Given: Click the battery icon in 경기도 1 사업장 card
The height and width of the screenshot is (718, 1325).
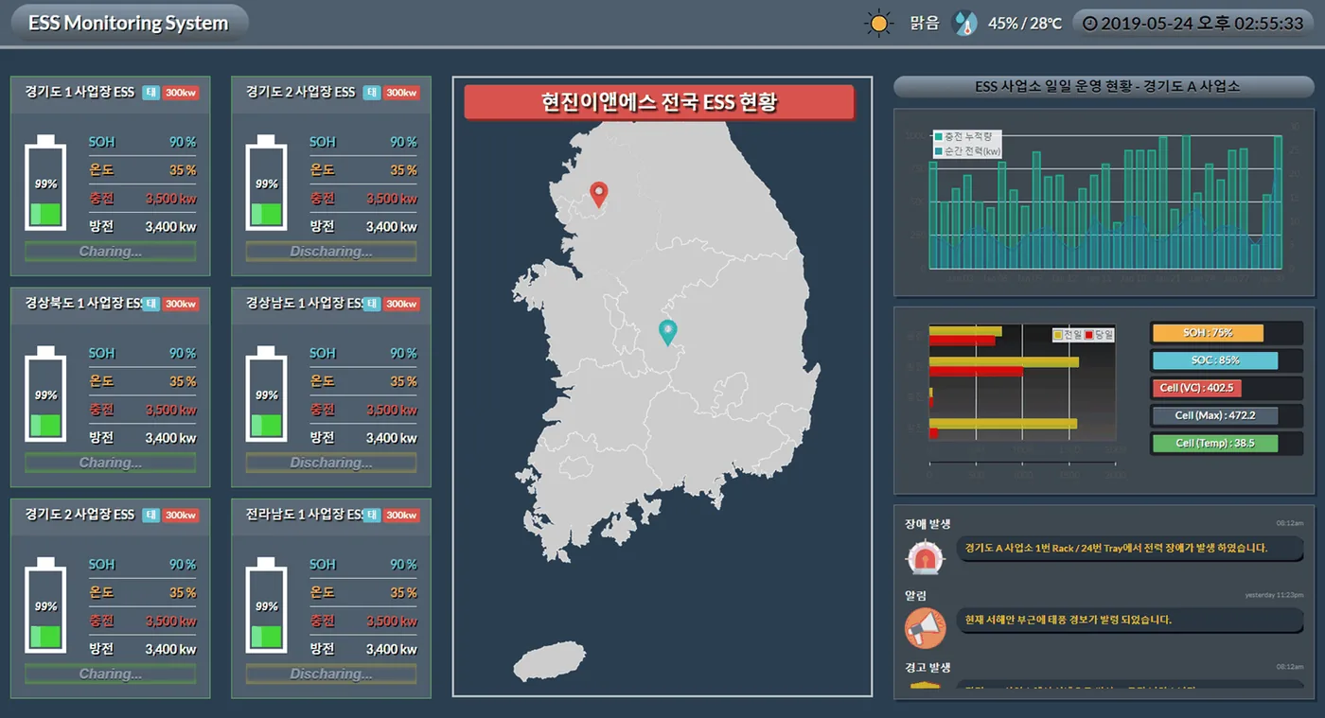Looking at the screenshot, I should click(x=45, y=183).
